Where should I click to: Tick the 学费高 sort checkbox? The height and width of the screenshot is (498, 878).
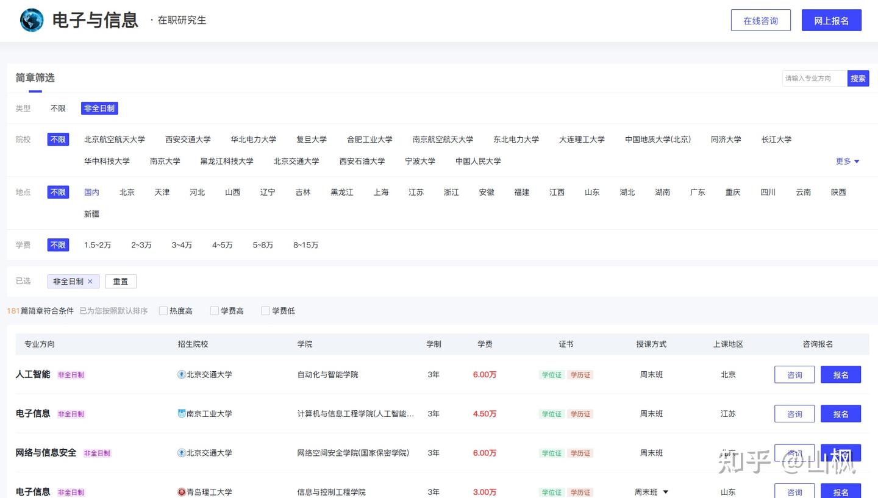pos(215,311)
